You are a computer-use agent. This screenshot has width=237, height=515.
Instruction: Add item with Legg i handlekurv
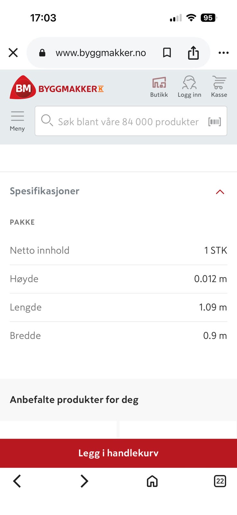119,453
